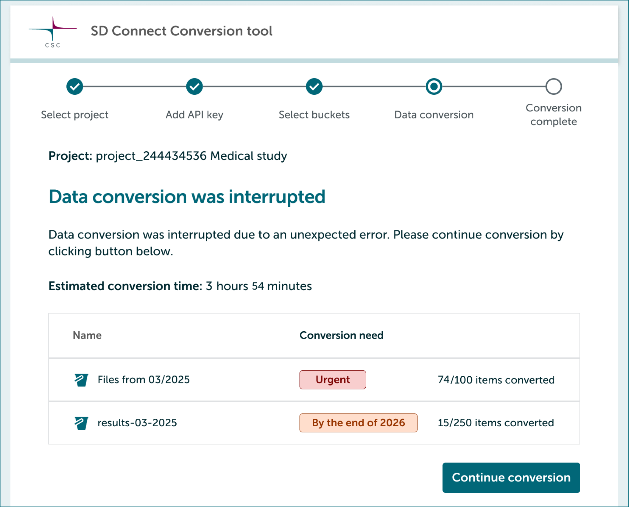Screen dimensions: 629x507
Task: Select the results-03-2025 row
Action: tap(213, 423)
